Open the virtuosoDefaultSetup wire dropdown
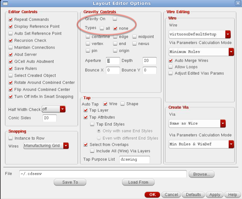Viewport: 242px width, 199px height. (x=228, y=34)
